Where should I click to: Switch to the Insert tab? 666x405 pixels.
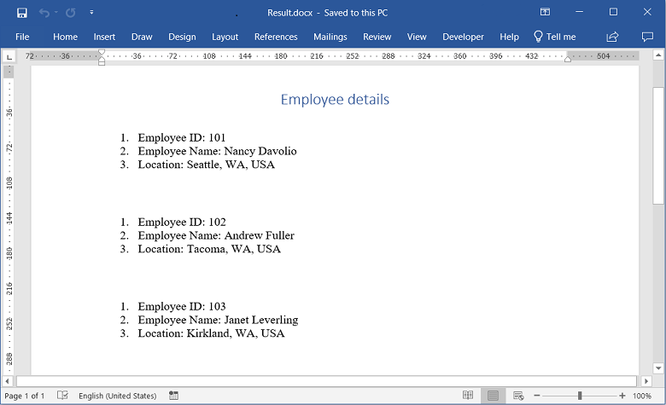pos(104,37)
